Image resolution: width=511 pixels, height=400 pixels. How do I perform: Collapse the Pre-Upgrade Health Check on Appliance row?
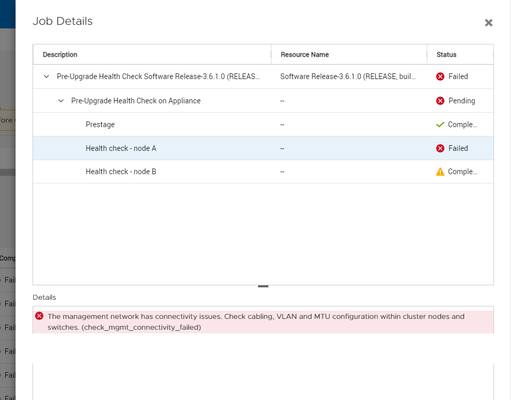tap(61, 100)
